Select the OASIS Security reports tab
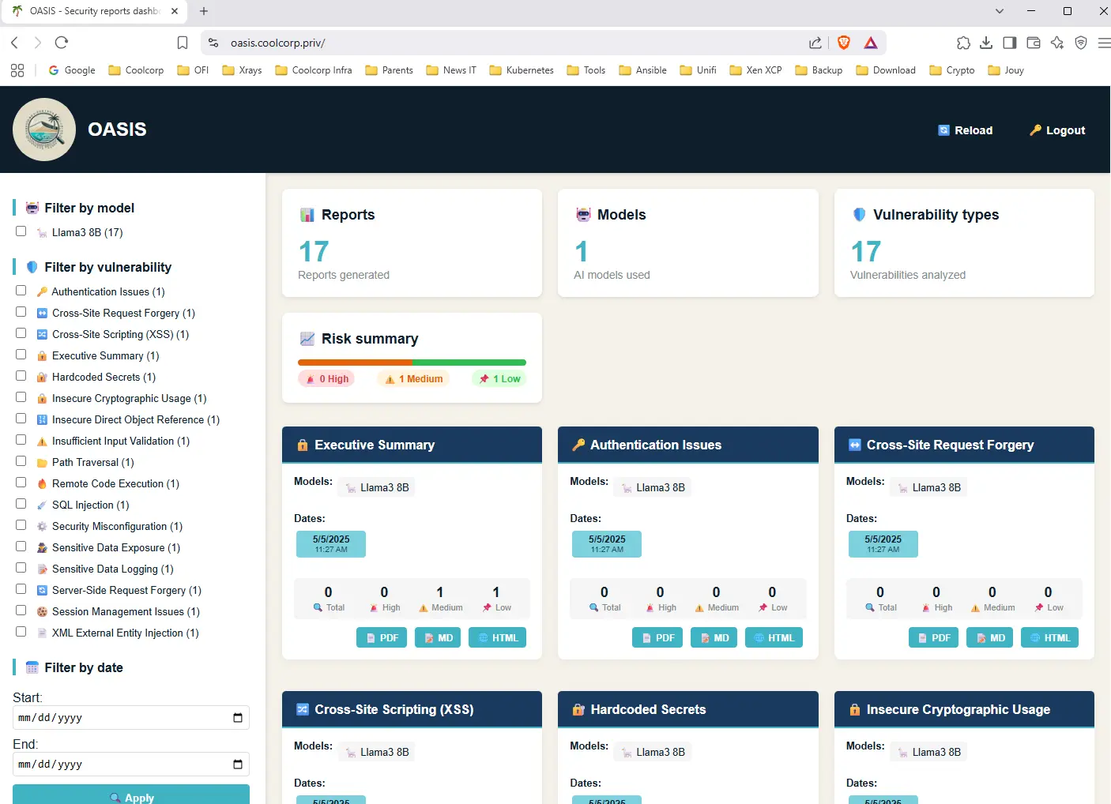 pos(94,12)
